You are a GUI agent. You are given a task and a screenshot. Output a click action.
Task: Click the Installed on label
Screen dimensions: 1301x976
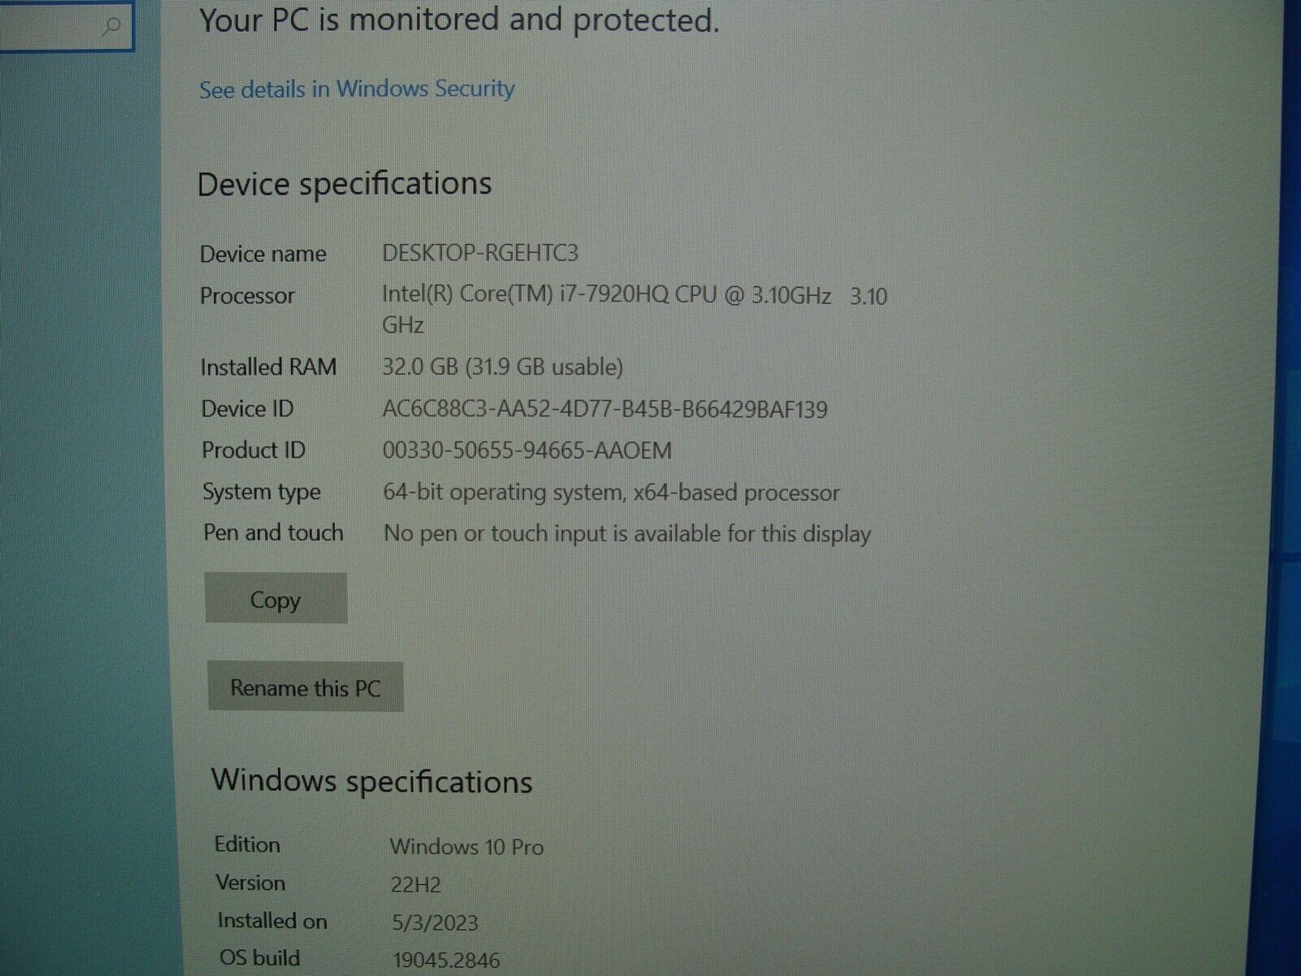coord(272,921)
